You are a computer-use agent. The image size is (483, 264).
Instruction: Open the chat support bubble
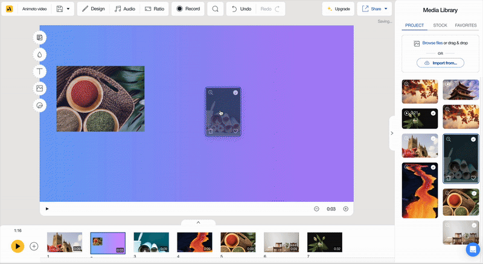click(472, 250)
